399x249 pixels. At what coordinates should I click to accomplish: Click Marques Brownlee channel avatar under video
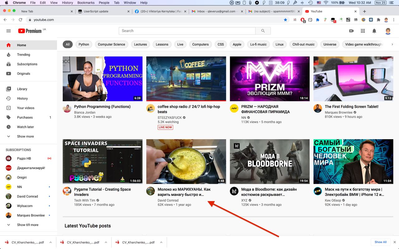click(x=318, y=108)
